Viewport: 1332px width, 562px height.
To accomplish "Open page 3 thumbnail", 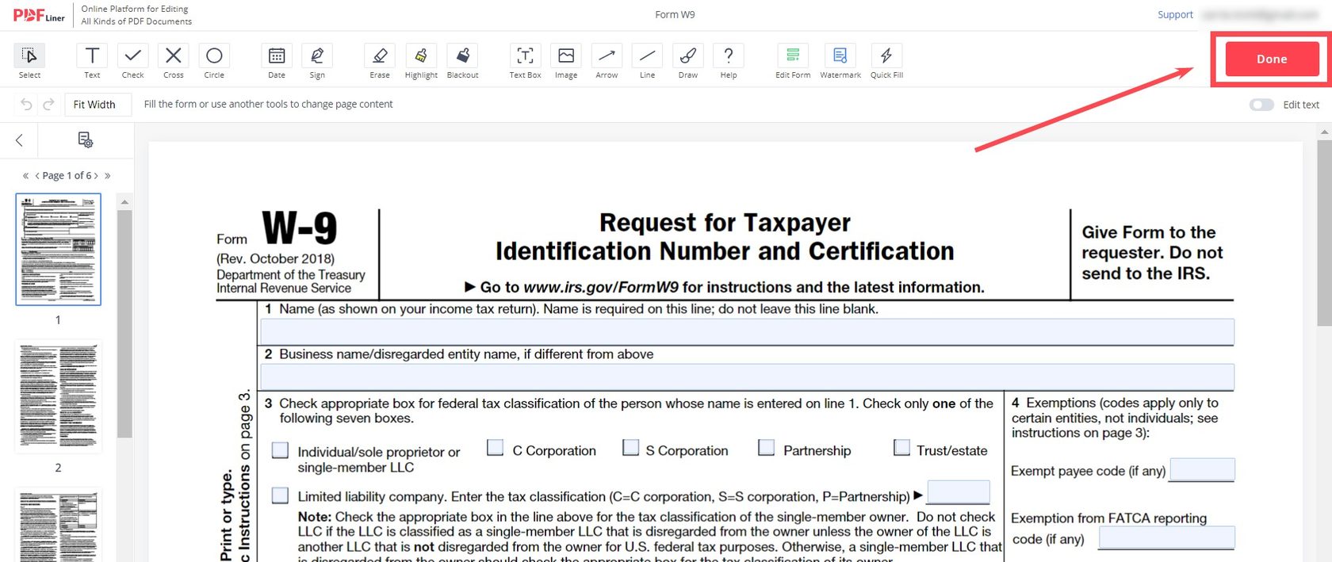I will tap(59, 526).
